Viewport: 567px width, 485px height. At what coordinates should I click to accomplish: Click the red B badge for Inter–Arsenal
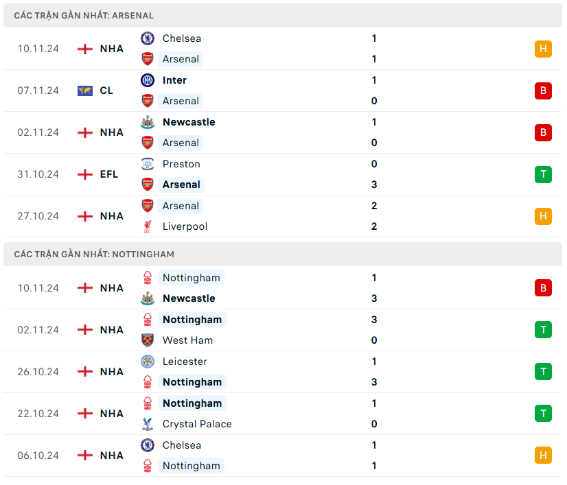(543, 91)
